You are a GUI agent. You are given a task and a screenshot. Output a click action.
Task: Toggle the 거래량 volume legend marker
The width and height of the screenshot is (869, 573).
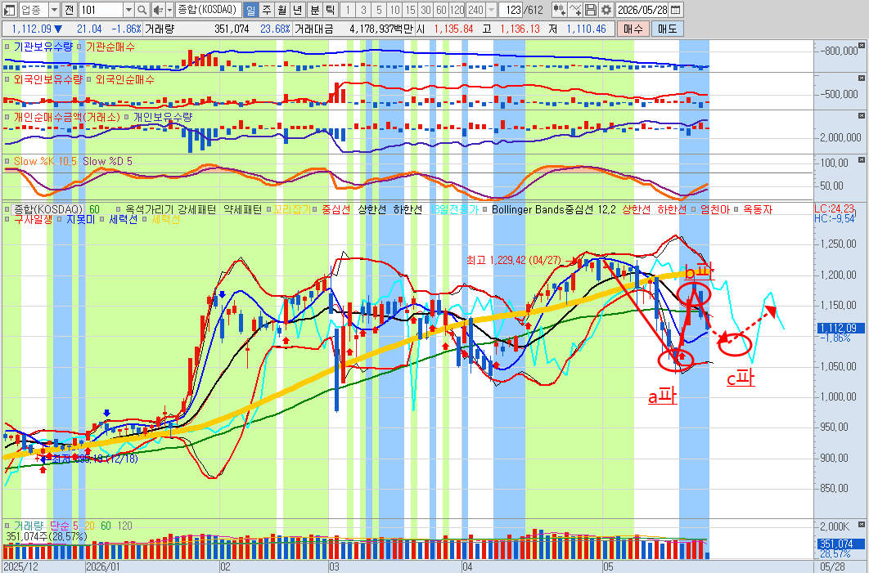tap(7, 526)
